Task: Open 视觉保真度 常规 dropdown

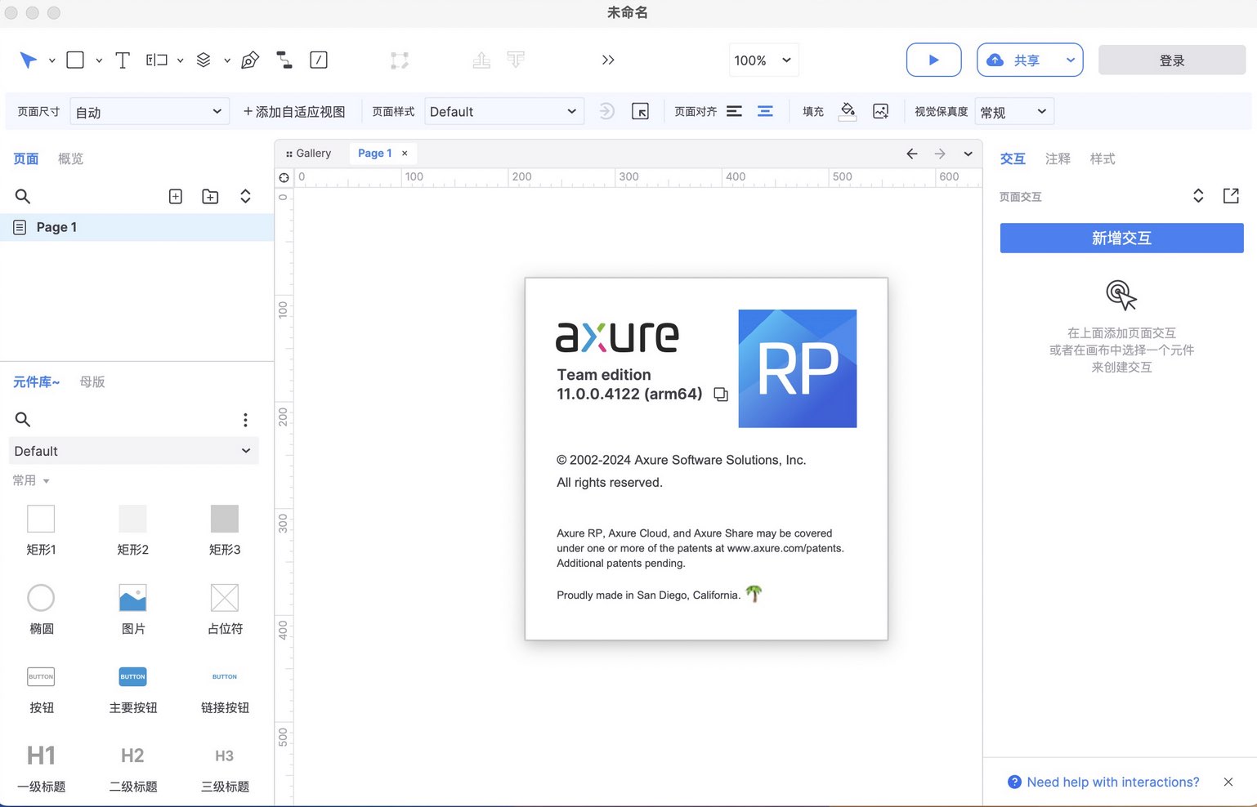Action: (x=1015, y=112)
